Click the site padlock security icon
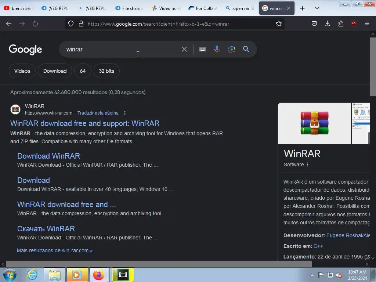The image size is (376, 282). click(x=81, y=24)
